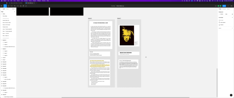This screenshot has height=98, width=234.
Task: Collapse the Section 1 layer group
Action: click(x=2, y=49)
